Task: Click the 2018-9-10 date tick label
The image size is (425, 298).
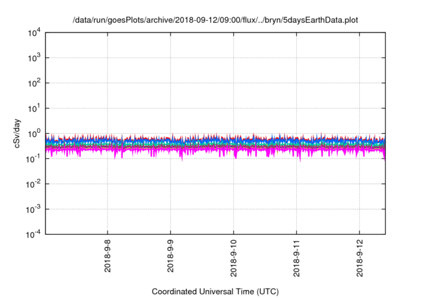Action: point(233,258)
